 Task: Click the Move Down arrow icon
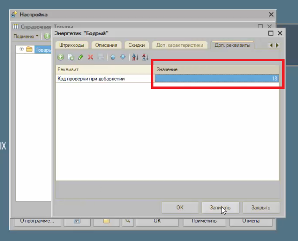(122, 57)
